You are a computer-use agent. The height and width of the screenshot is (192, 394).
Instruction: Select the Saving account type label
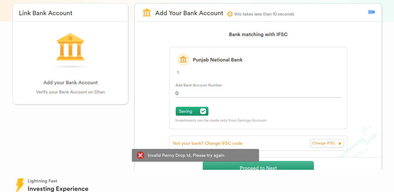point(186,111)
